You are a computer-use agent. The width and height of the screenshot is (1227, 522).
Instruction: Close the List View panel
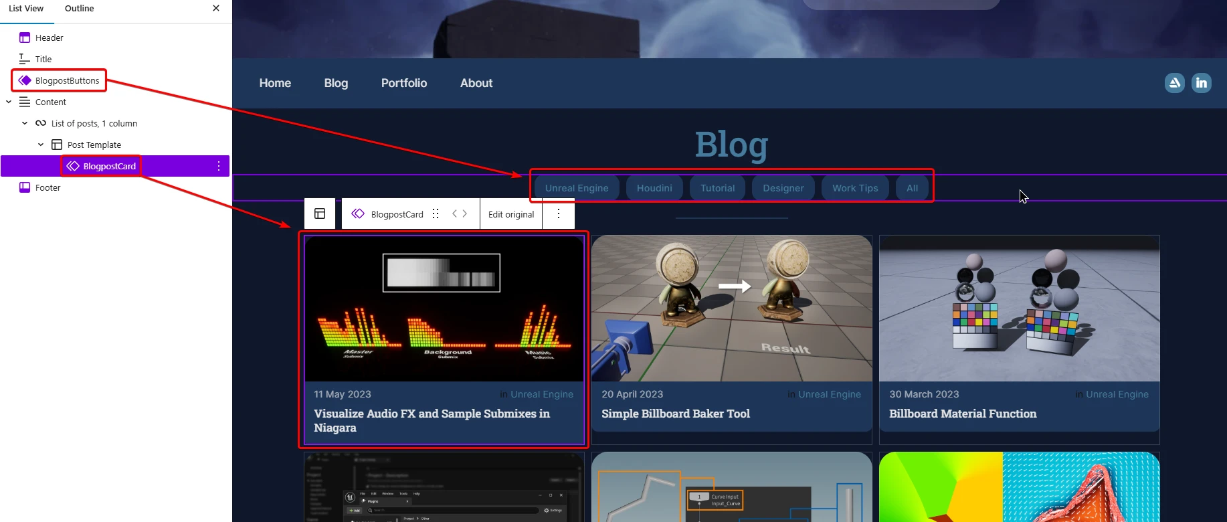216,8
